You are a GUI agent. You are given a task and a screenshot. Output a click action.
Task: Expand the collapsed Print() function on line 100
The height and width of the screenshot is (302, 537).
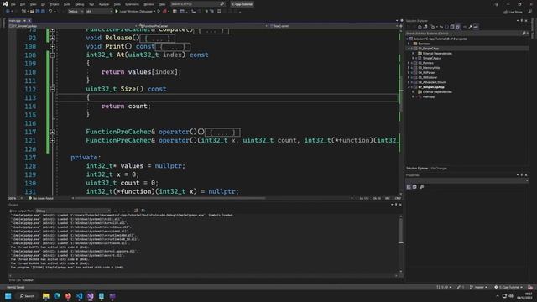point(52,47)
